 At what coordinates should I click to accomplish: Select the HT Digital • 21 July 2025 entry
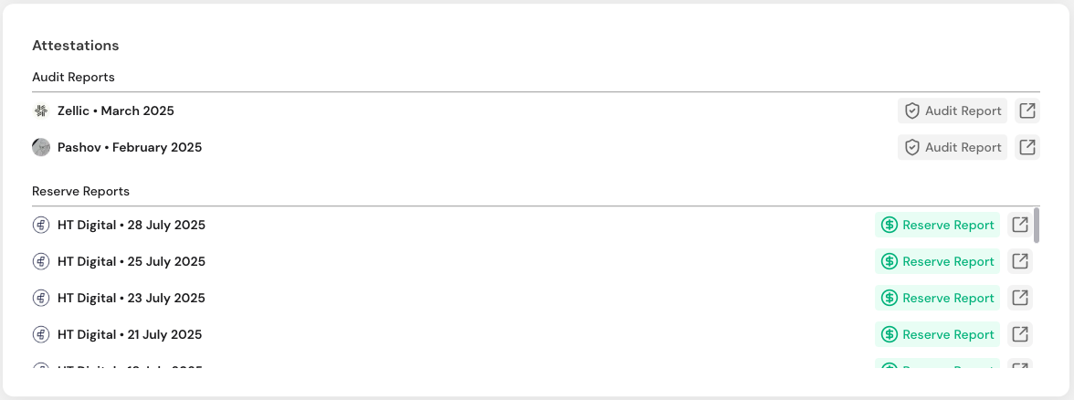tap(130, 334)
